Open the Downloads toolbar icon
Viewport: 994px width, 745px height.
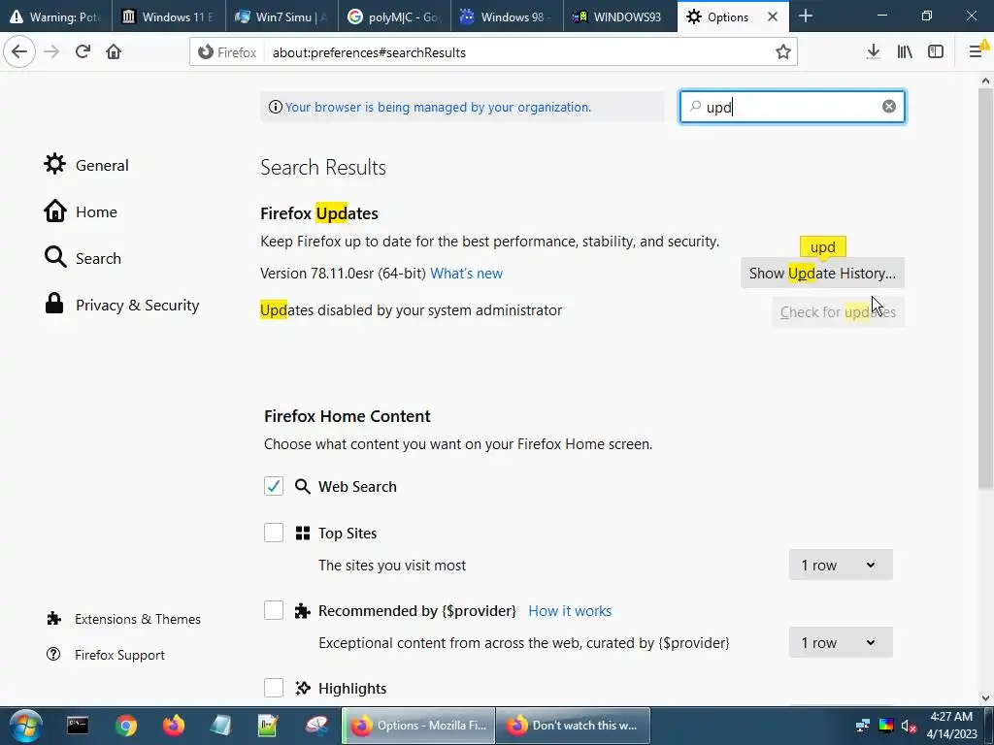click(x=873, y=52)
